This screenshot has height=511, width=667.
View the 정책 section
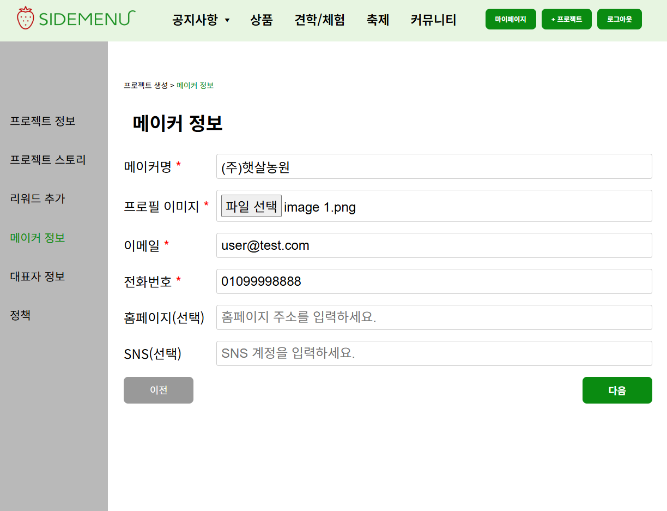(x=20, y=315)
